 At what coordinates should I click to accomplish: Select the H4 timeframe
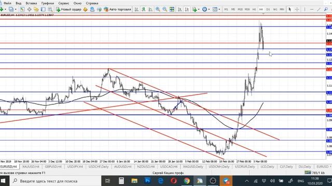[261, 9]
